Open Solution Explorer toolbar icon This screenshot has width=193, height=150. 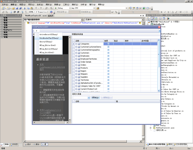[130, 8]
